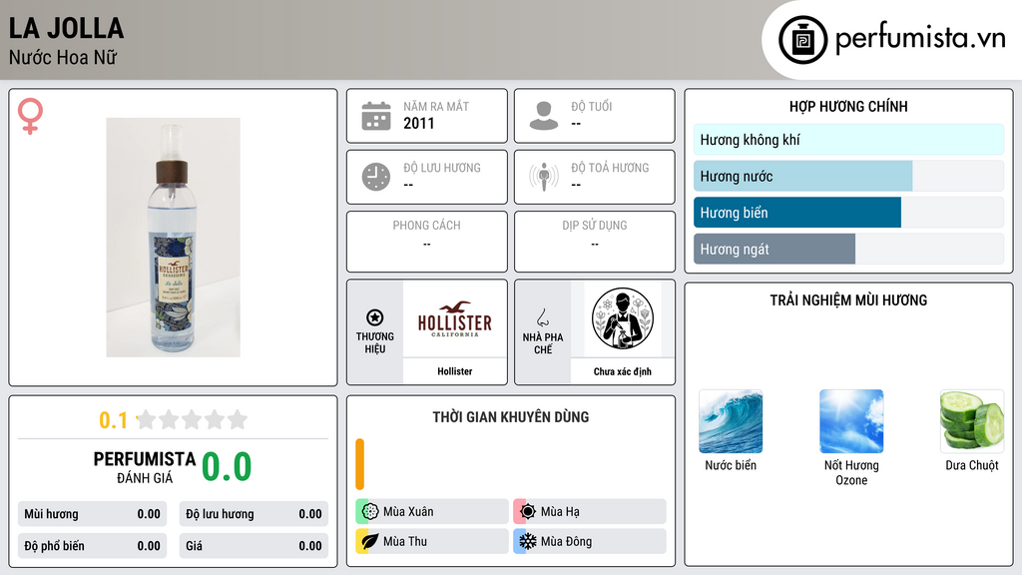Viewport: 1022px width, 575px height.
Task: Select the Dưa Chuột cucumber note image
Action: pos(972,421)
